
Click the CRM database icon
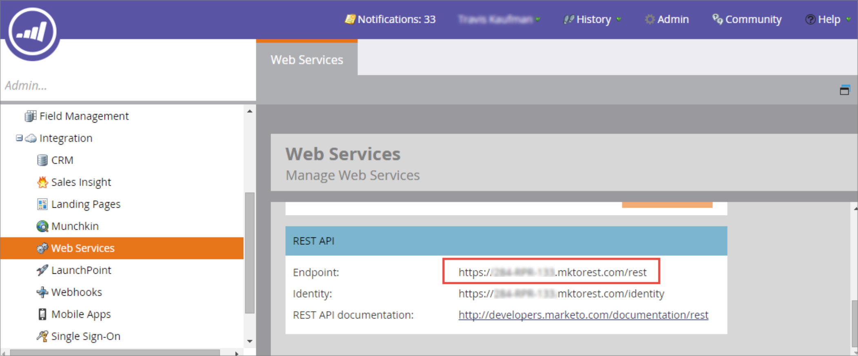(42, 160)
